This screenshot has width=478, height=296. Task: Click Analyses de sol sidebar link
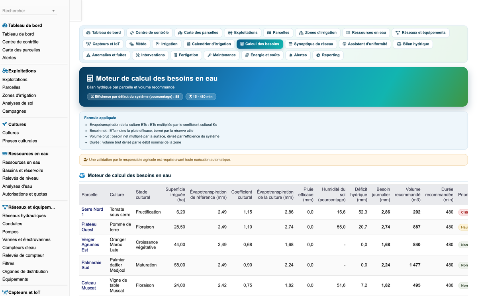pyautogui.click(x=18, y=104)
